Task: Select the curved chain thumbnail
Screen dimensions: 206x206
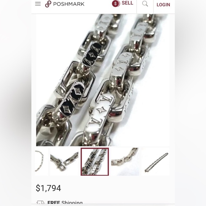Action: coord(42,162)
